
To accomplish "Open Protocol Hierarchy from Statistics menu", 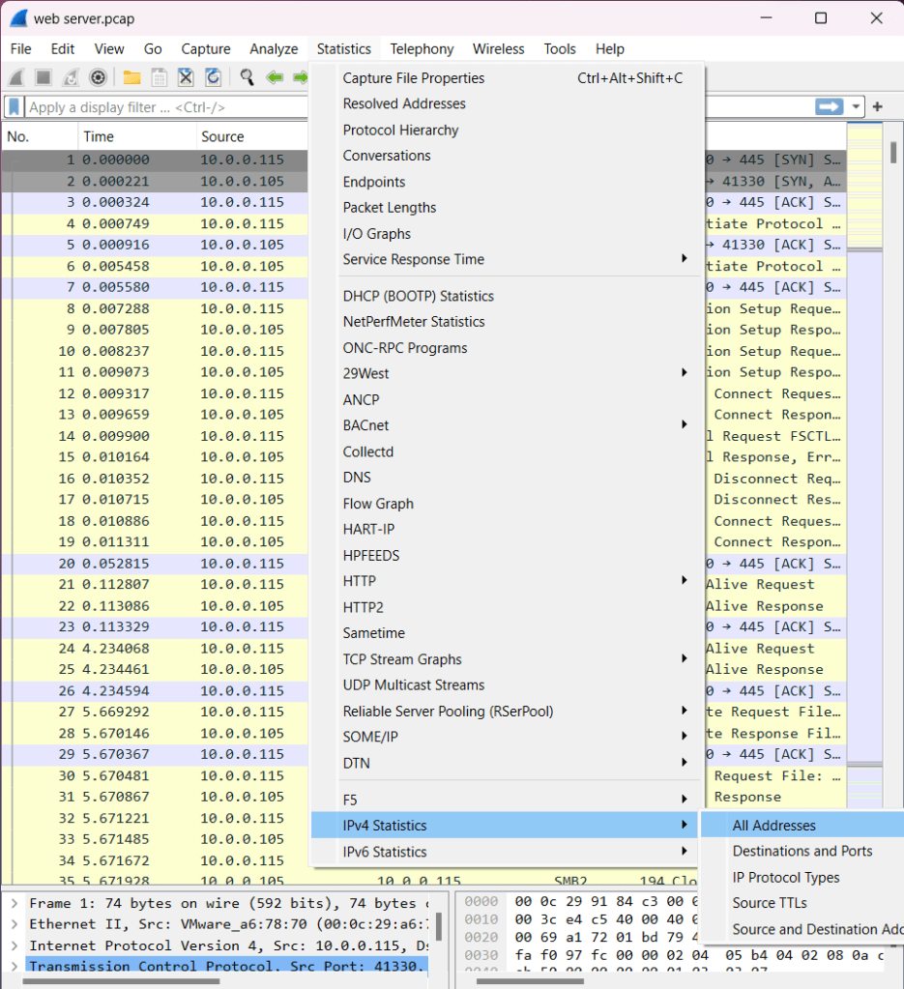I will 400,130.
